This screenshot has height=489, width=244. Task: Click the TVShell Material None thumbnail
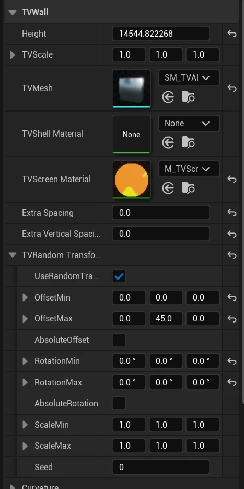click(x=131, y=134)
